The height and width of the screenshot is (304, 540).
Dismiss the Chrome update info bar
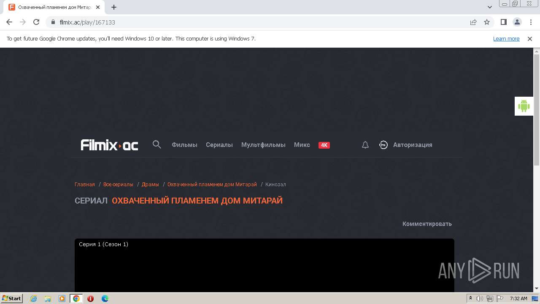(530, 38)
